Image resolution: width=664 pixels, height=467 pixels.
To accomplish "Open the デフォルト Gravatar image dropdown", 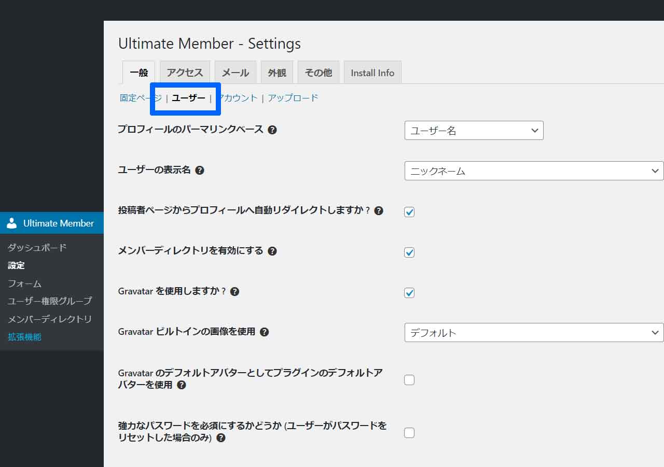I will tap(534, 333).
